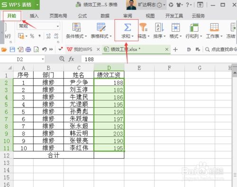Switch to the 开发工具 ribbon tab
This screenshot has height=187, width=237.
[174, 16]
